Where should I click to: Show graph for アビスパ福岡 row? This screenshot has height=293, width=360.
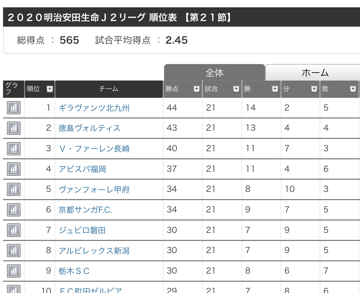[x=14, y=169]
